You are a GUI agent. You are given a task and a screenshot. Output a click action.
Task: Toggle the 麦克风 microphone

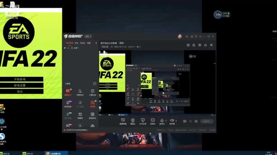point(162,122)
